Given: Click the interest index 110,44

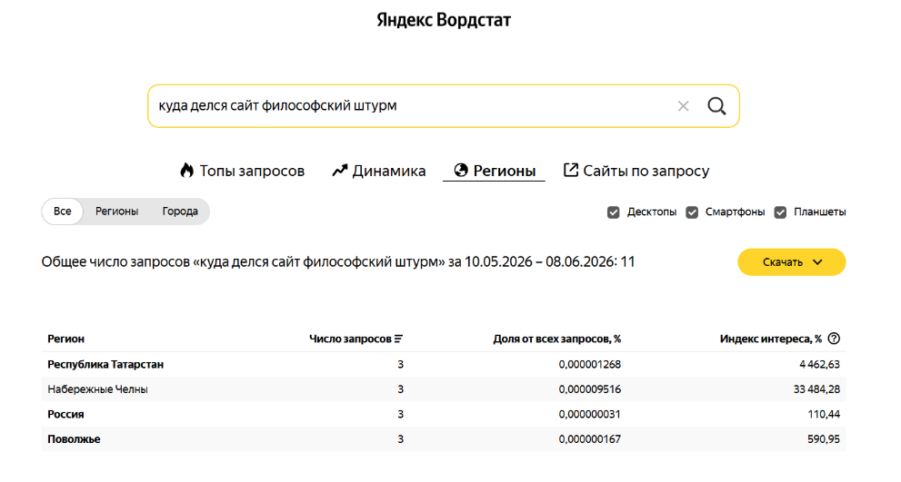Looking at the screenshot, I should tap(824, 414).
